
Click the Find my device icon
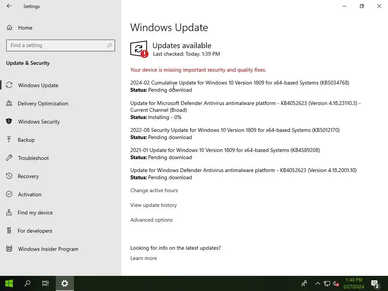click(x=9, y=212)
